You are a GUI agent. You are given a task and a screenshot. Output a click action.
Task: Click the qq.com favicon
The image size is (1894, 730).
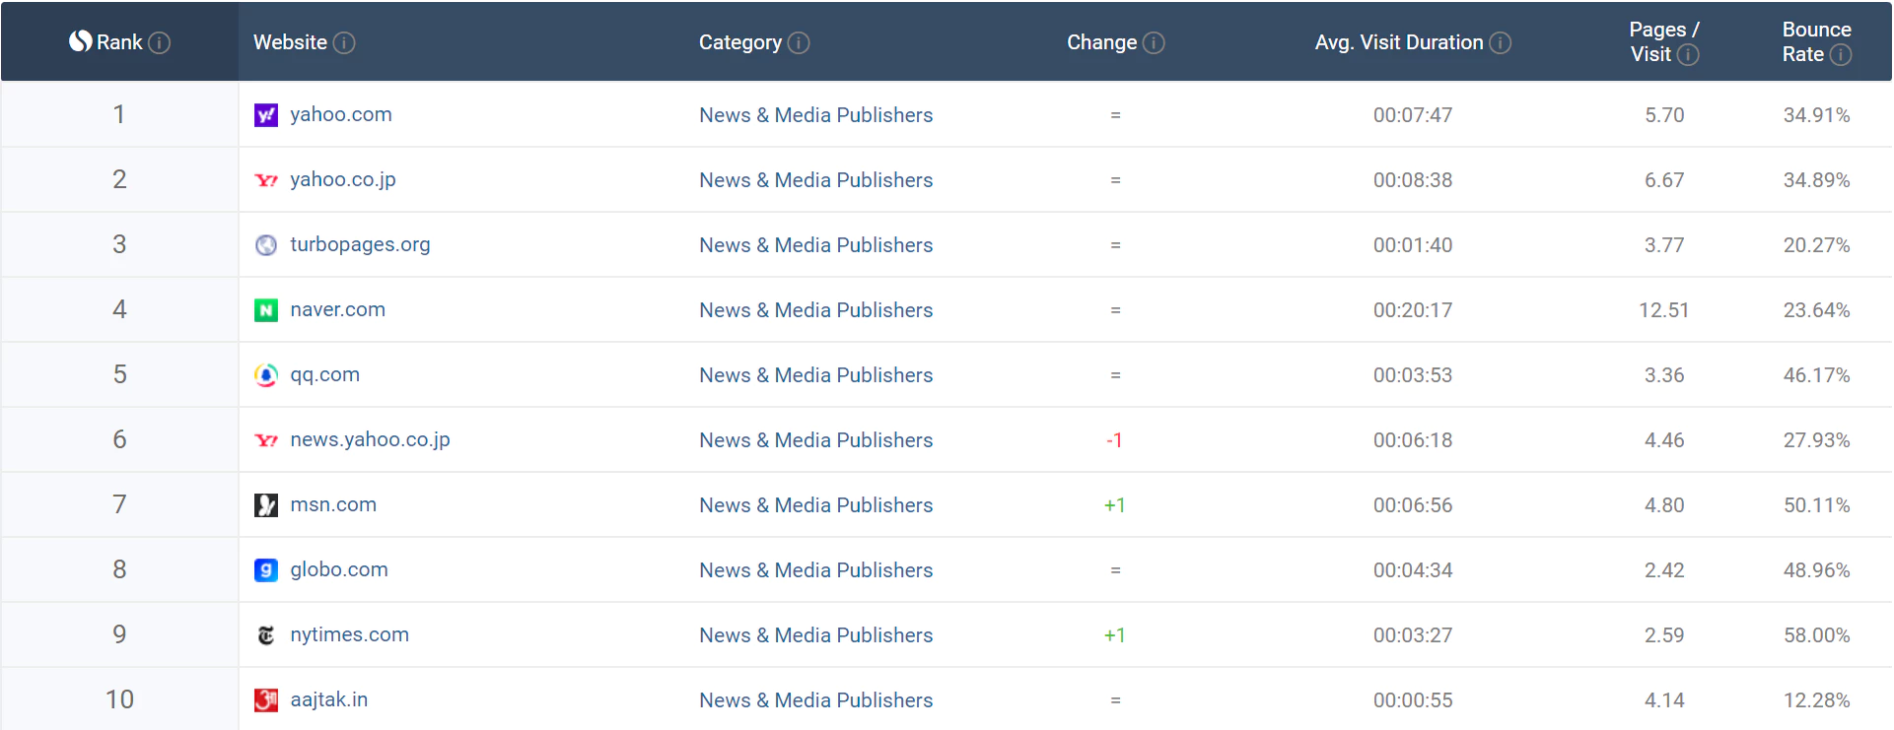(x=266, y=375)
